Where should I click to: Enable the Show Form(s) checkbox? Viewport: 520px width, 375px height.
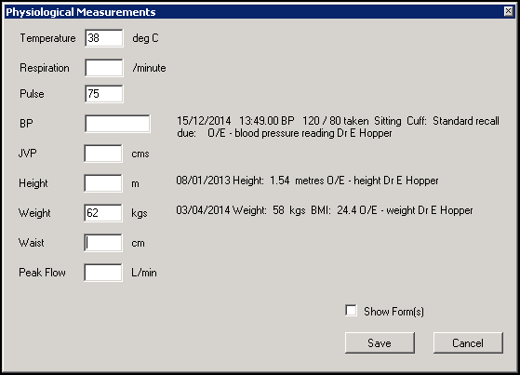tap(351, 311)
